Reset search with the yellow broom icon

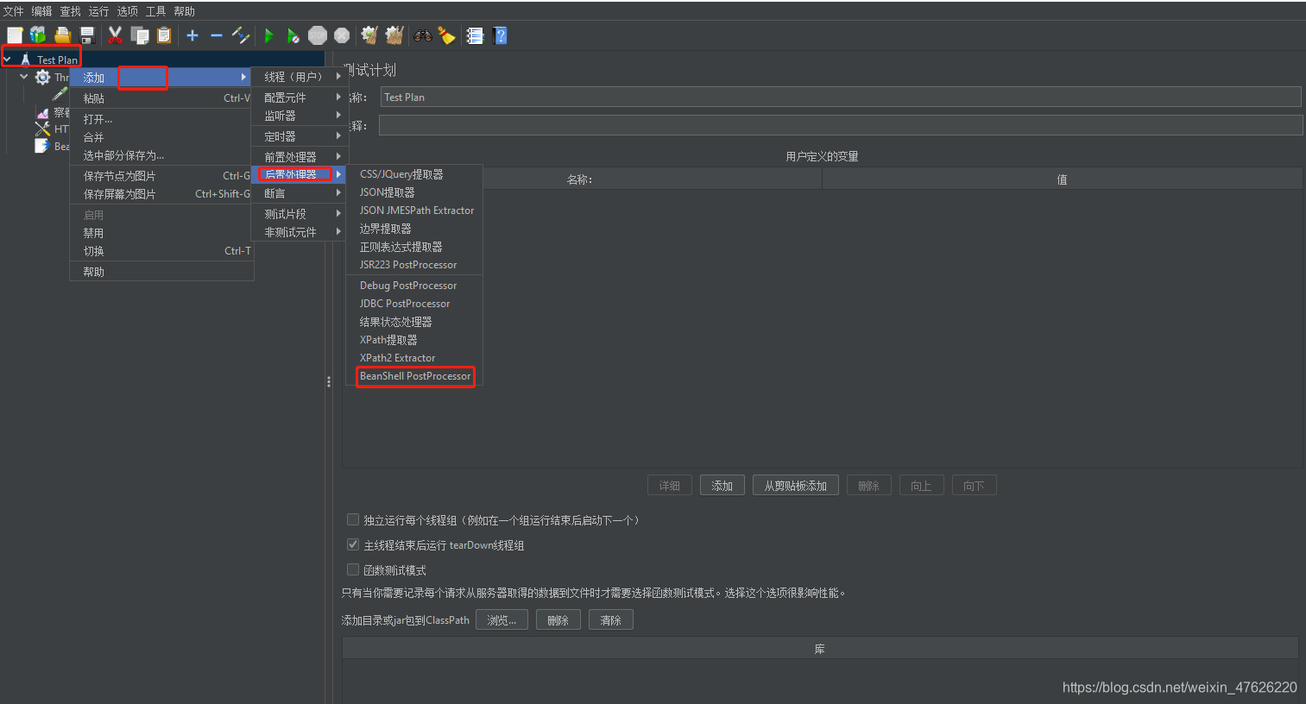point(446,35)
